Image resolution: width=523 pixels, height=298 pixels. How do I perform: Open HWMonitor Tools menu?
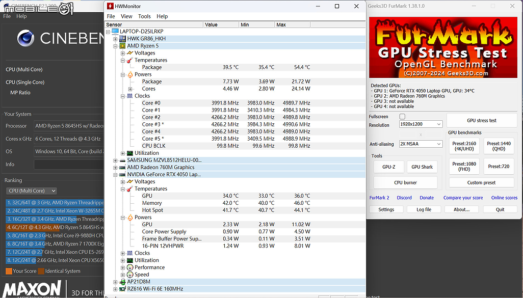coord(144,16)
